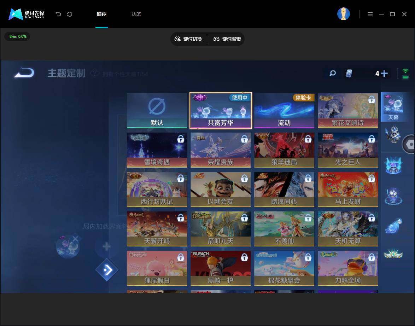
Task: Select the 狼羊迷局 theme card
Action: [284, 150]
